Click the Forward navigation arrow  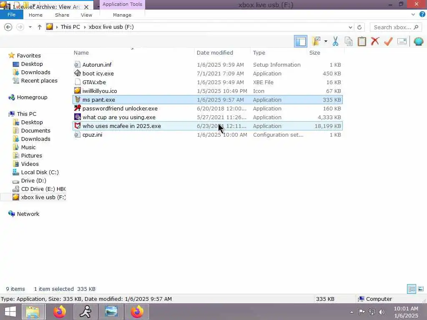coord(20,27)
